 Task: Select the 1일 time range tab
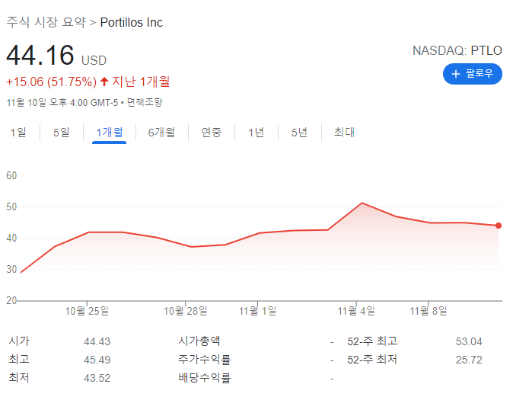point(18,132)
